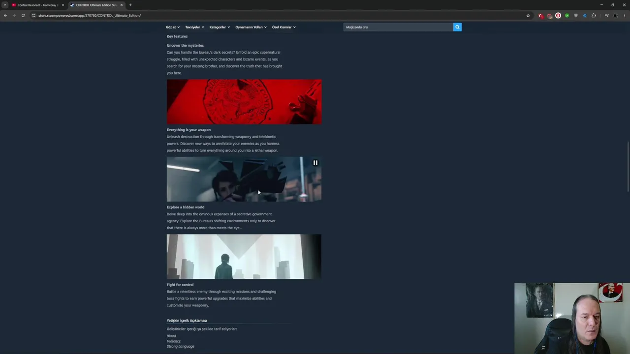Click the blue sound-wave extension icon

(585, 15)
